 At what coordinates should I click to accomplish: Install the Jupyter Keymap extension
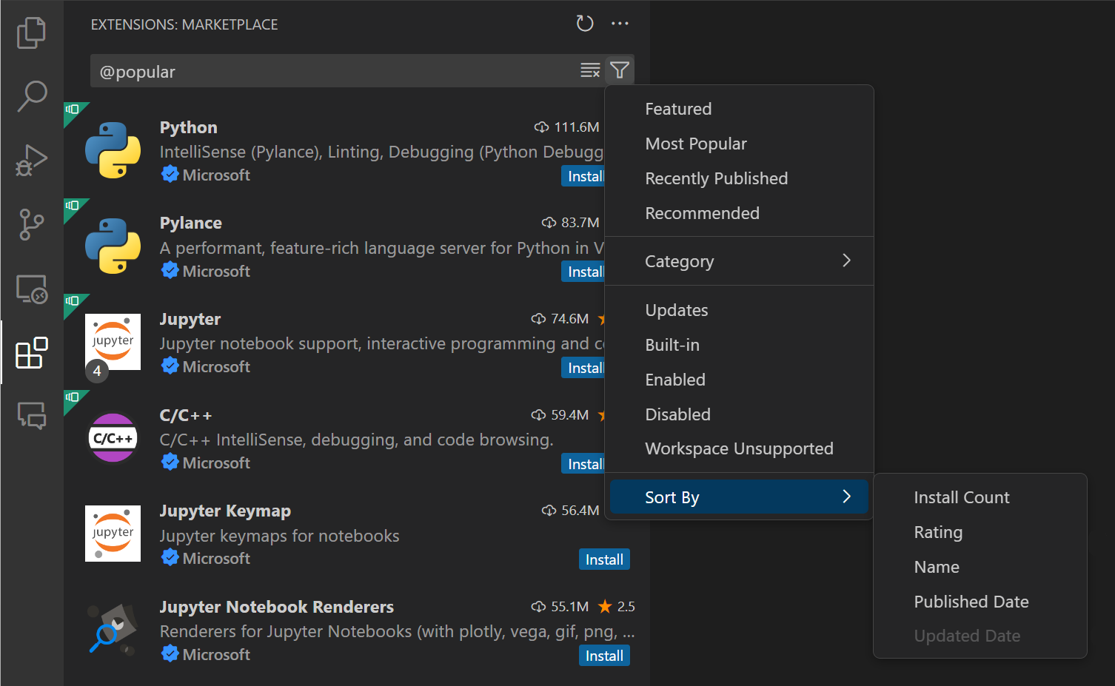(604, 559)
